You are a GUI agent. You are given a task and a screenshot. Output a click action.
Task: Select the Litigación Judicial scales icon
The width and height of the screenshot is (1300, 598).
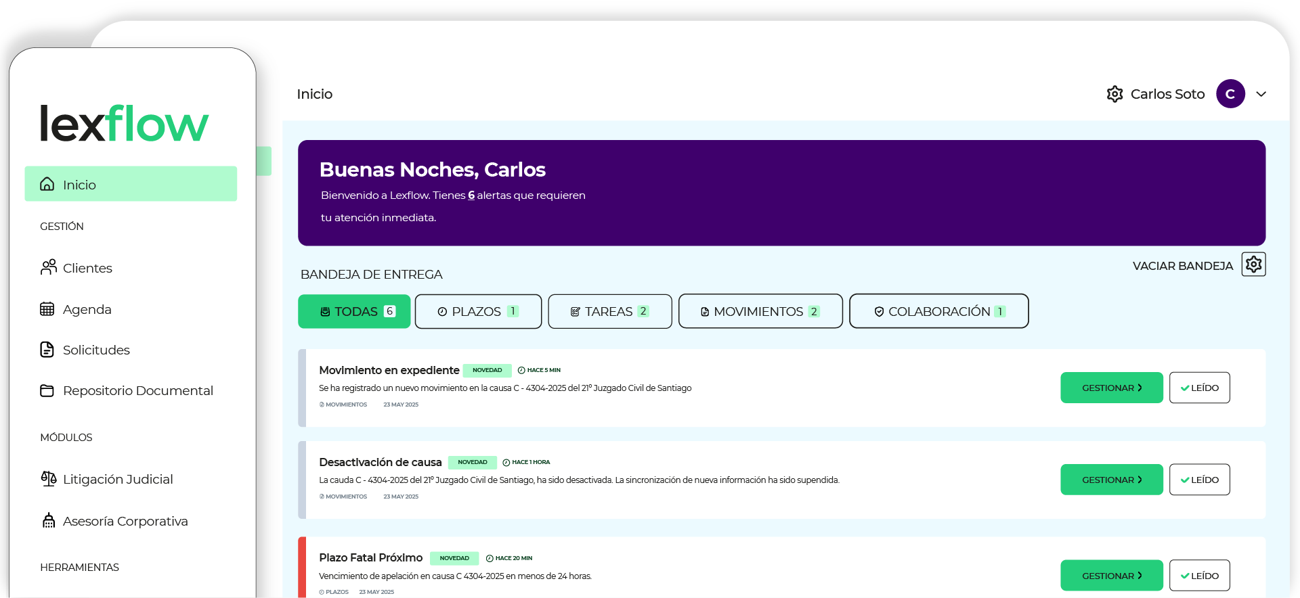tap(48, 479)
